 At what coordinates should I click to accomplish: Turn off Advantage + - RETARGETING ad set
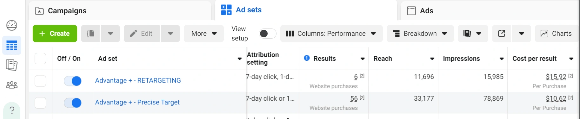pos(73,81)
